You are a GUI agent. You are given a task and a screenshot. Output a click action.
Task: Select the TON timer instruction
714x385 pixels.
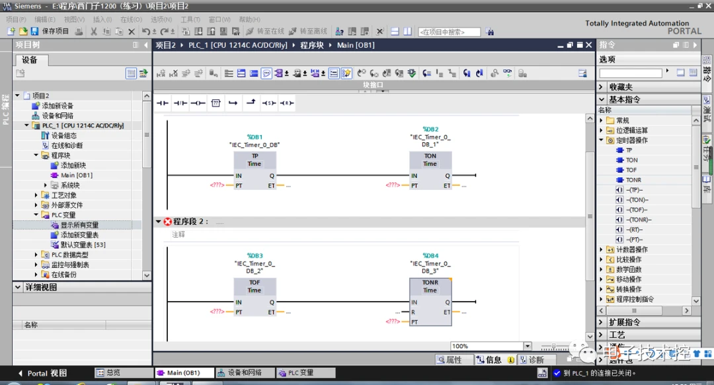click(631, 160)
